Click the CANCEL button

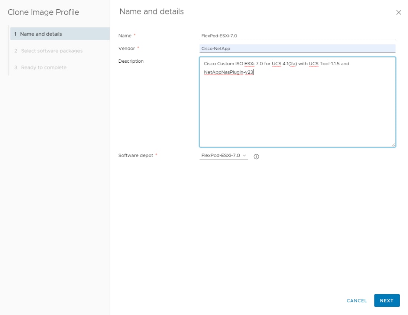point(357,301)
